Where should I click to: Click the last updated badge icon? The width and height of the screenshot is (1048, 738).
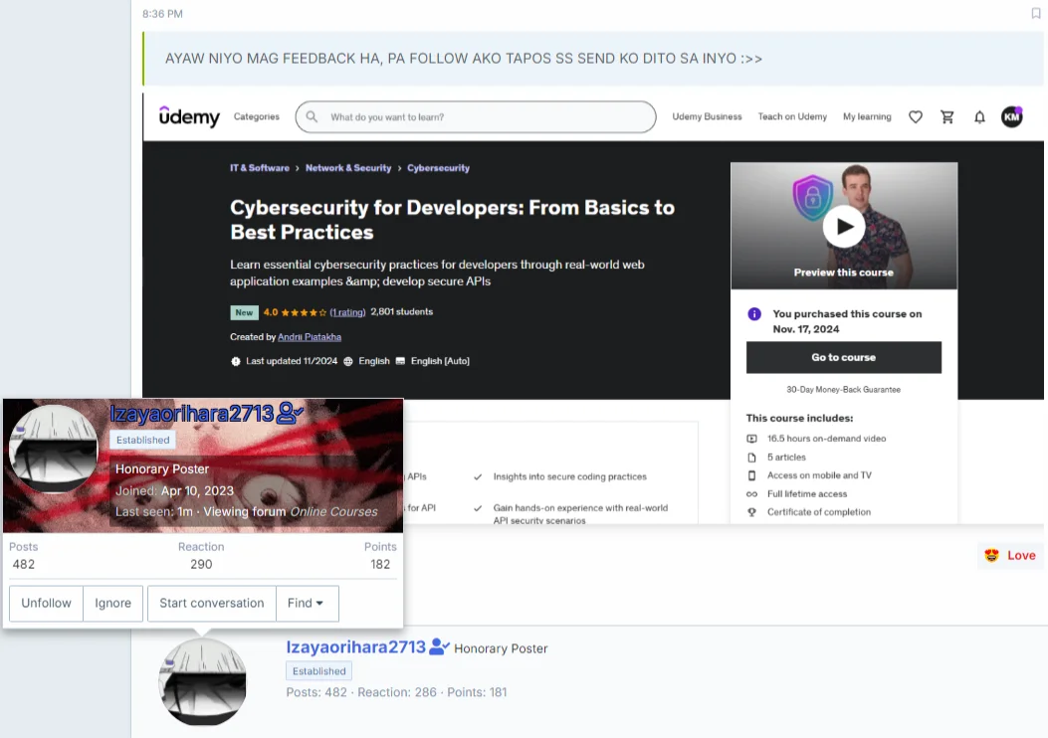click(235, 361)
